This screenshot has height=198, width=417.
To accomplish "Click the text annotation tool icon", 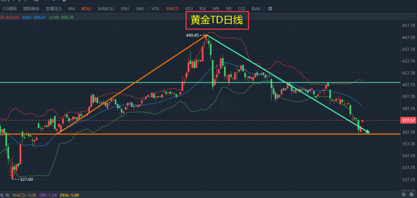I will (x=25, y=1).
